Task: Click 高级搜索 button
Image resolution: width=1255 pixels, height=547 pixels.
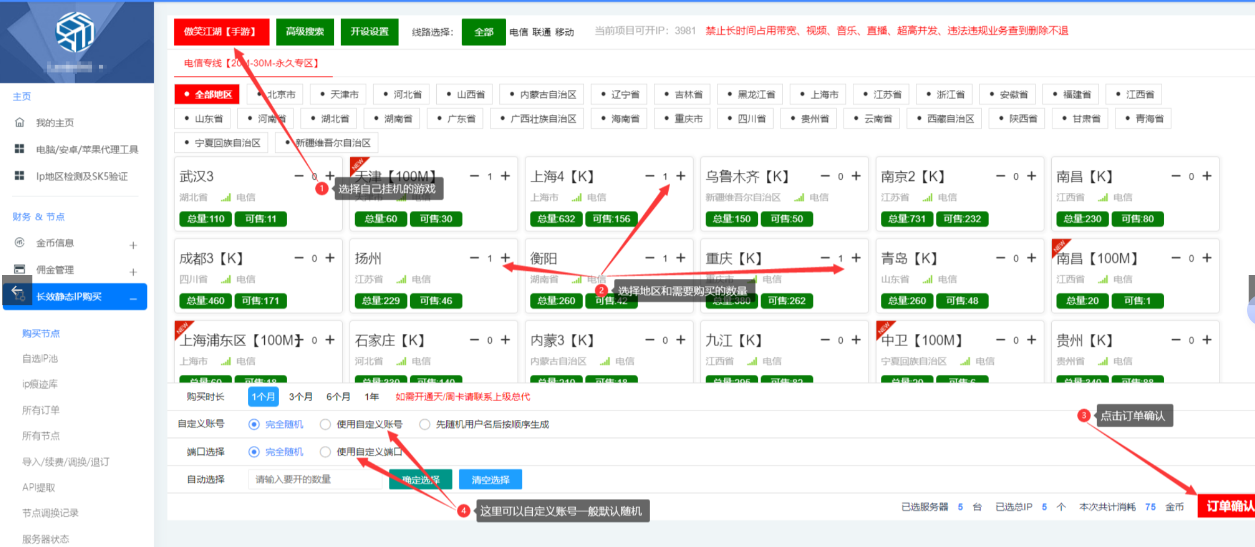Action: [305, 32]
